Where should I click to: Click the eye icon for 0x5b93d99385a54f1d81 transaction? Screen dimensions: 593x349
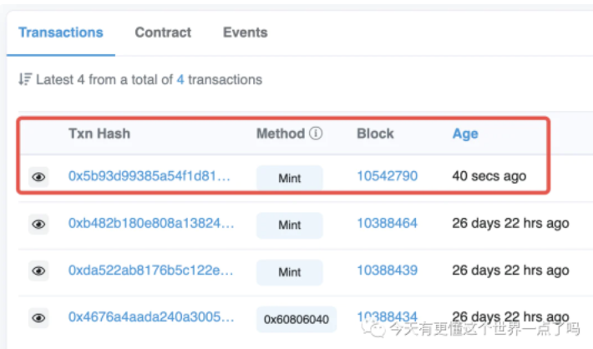pyautogui.click(x=38, y=176)
